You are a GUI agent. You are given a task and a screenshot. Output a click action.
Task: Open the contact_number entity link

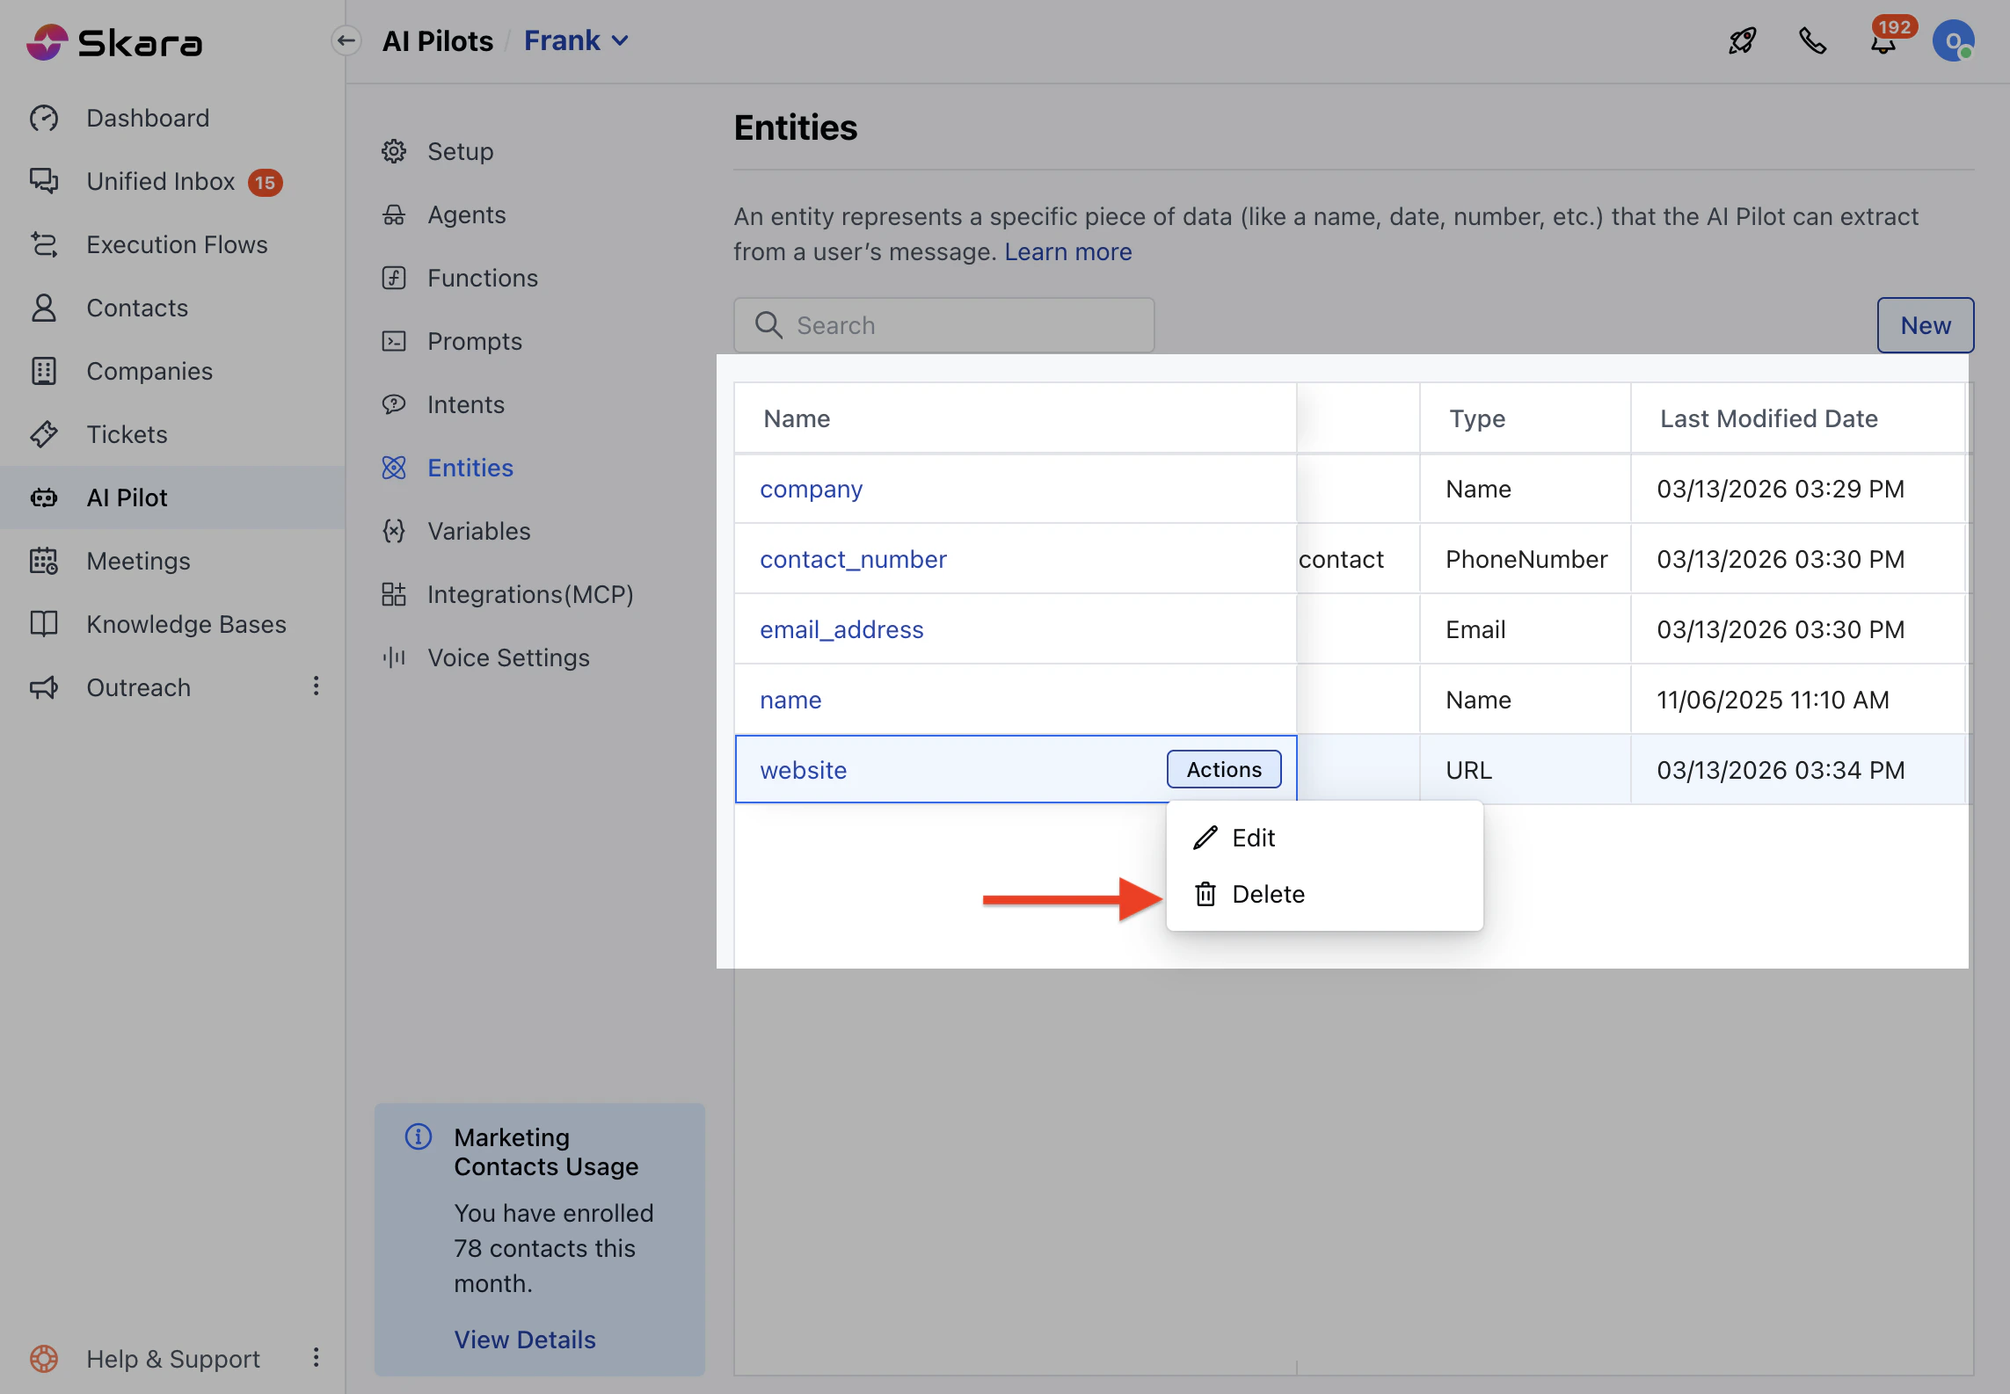pos(853,559)
